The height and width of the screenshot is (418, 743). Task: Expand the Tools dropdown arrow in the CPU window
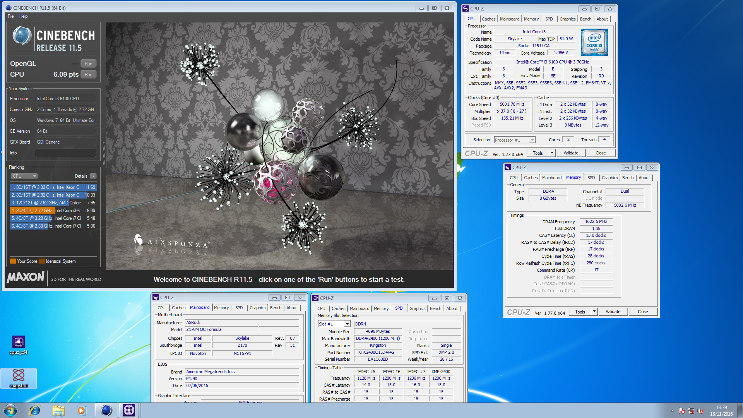point(552,153)
